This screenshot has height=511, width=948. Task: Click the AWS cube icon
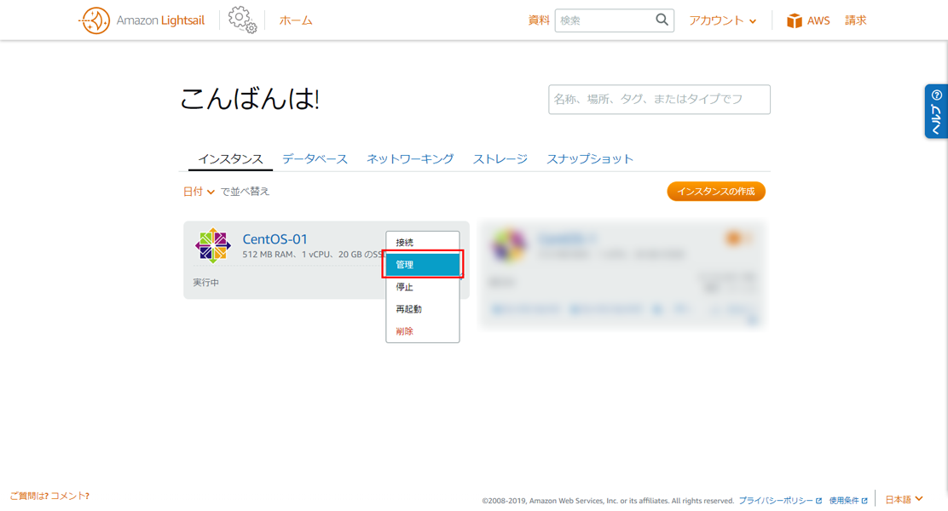tap(794, 20)
